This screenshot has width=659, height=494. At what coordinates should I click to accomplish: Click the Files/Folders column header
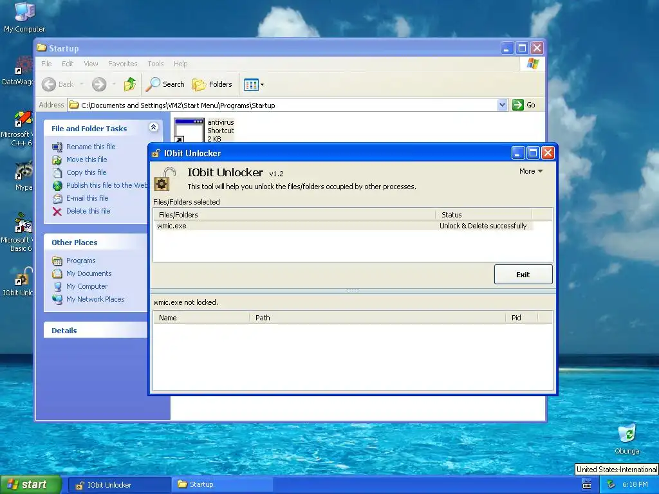coord(294,215)
